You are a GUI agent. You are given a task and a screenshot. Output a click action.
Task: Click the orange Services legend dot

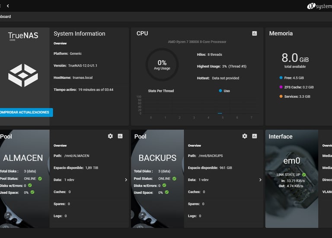tap(281, 96)
